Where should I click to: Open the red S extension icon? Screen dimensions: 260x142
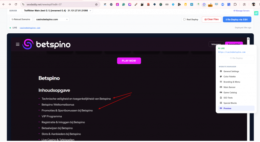coord(148,4)
